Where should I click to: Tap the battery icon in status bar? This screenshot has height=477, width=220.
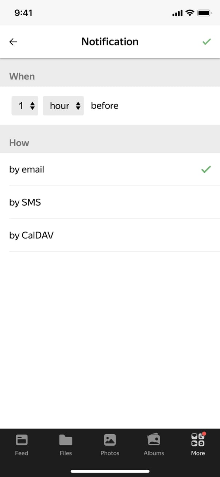204,13
